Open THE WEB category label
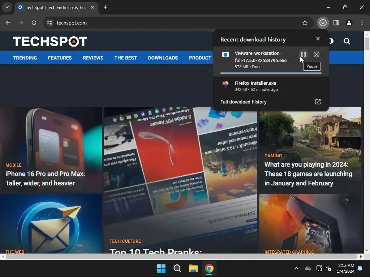 click(15, 252)
